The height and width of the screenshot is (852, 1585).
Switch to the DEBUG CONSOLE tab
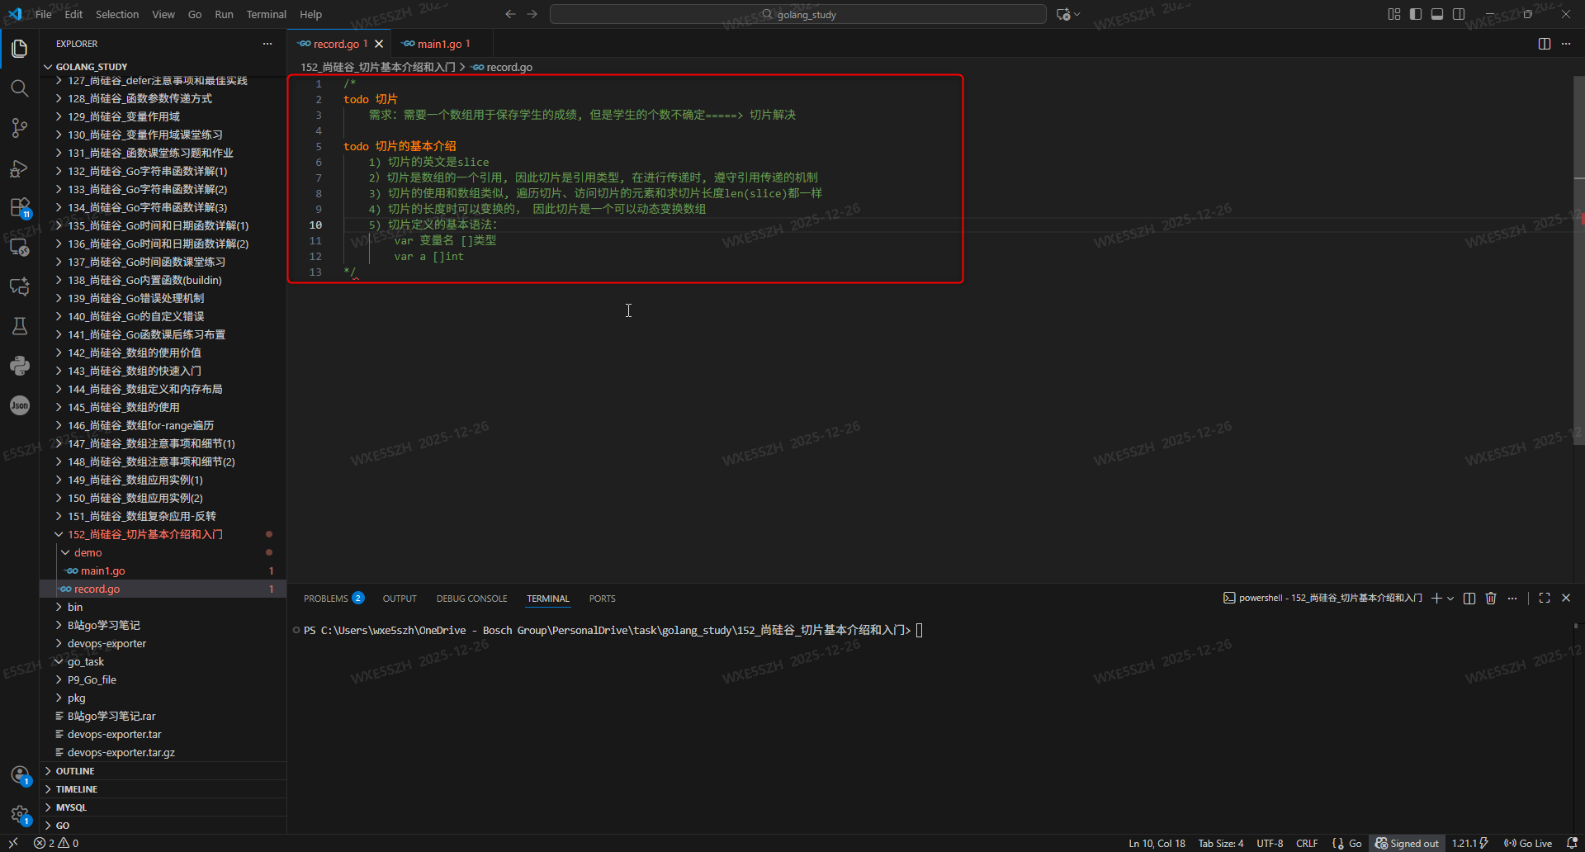pyautogui.click(x=471, y=599)
